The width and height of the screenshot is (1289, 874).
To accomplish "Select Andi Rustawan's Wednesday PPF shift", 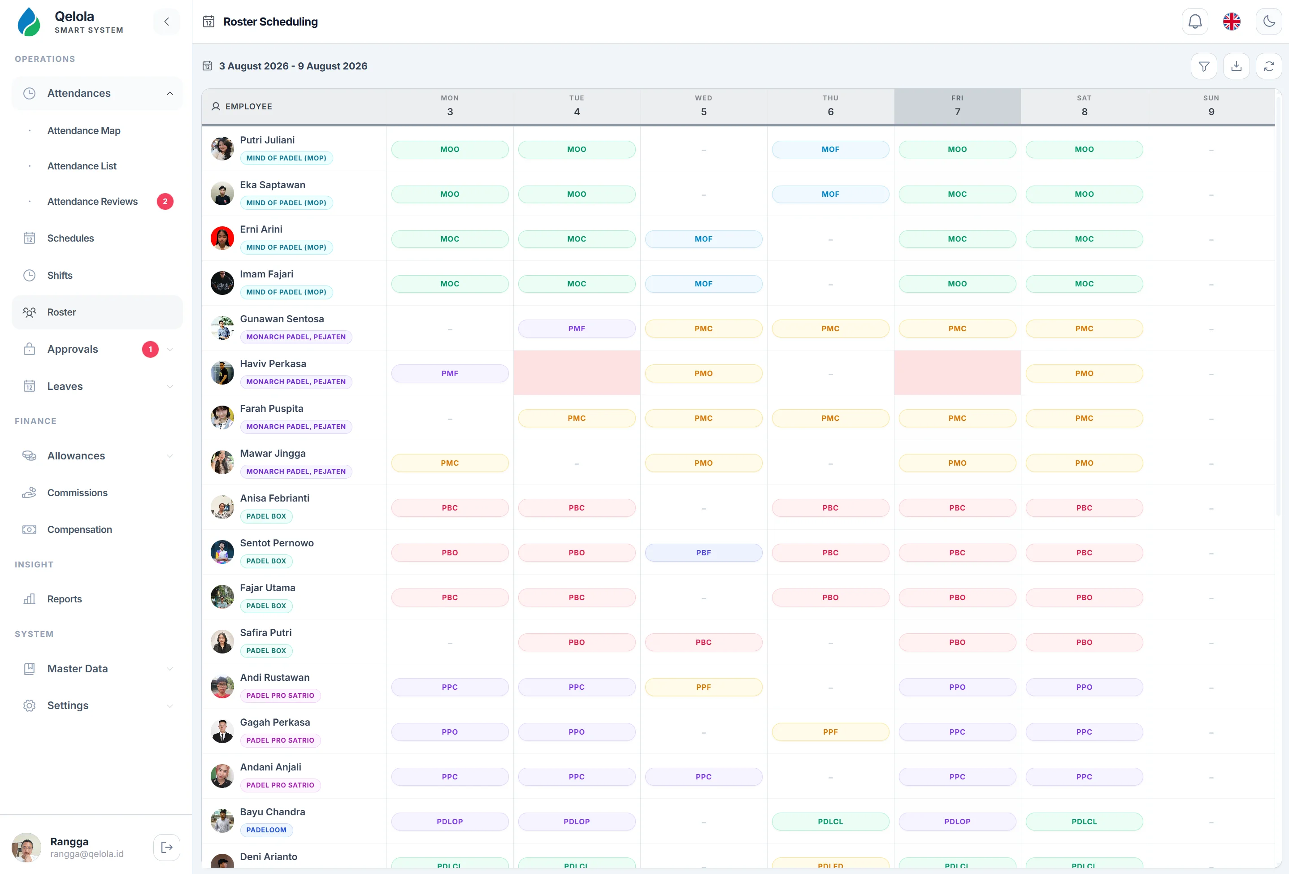I will tap(703, 687).
